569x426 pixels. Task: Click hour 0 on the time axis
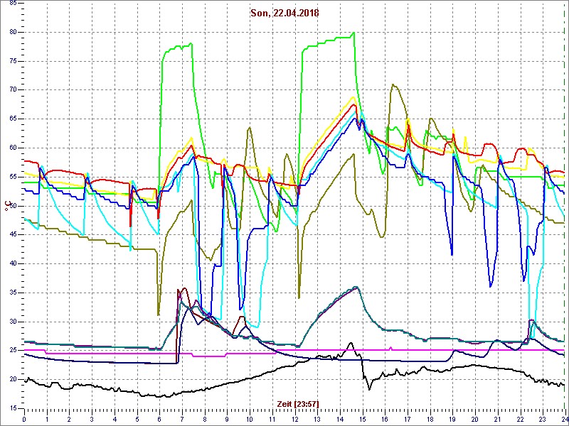coord(24,419)
